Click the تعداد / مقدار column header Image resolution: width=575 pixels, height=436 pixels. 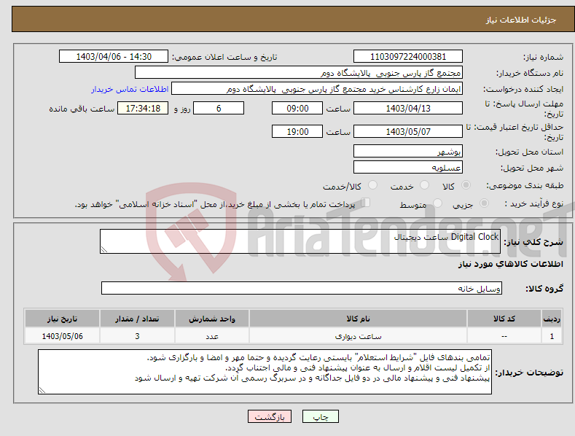click(x=137, y=319)
